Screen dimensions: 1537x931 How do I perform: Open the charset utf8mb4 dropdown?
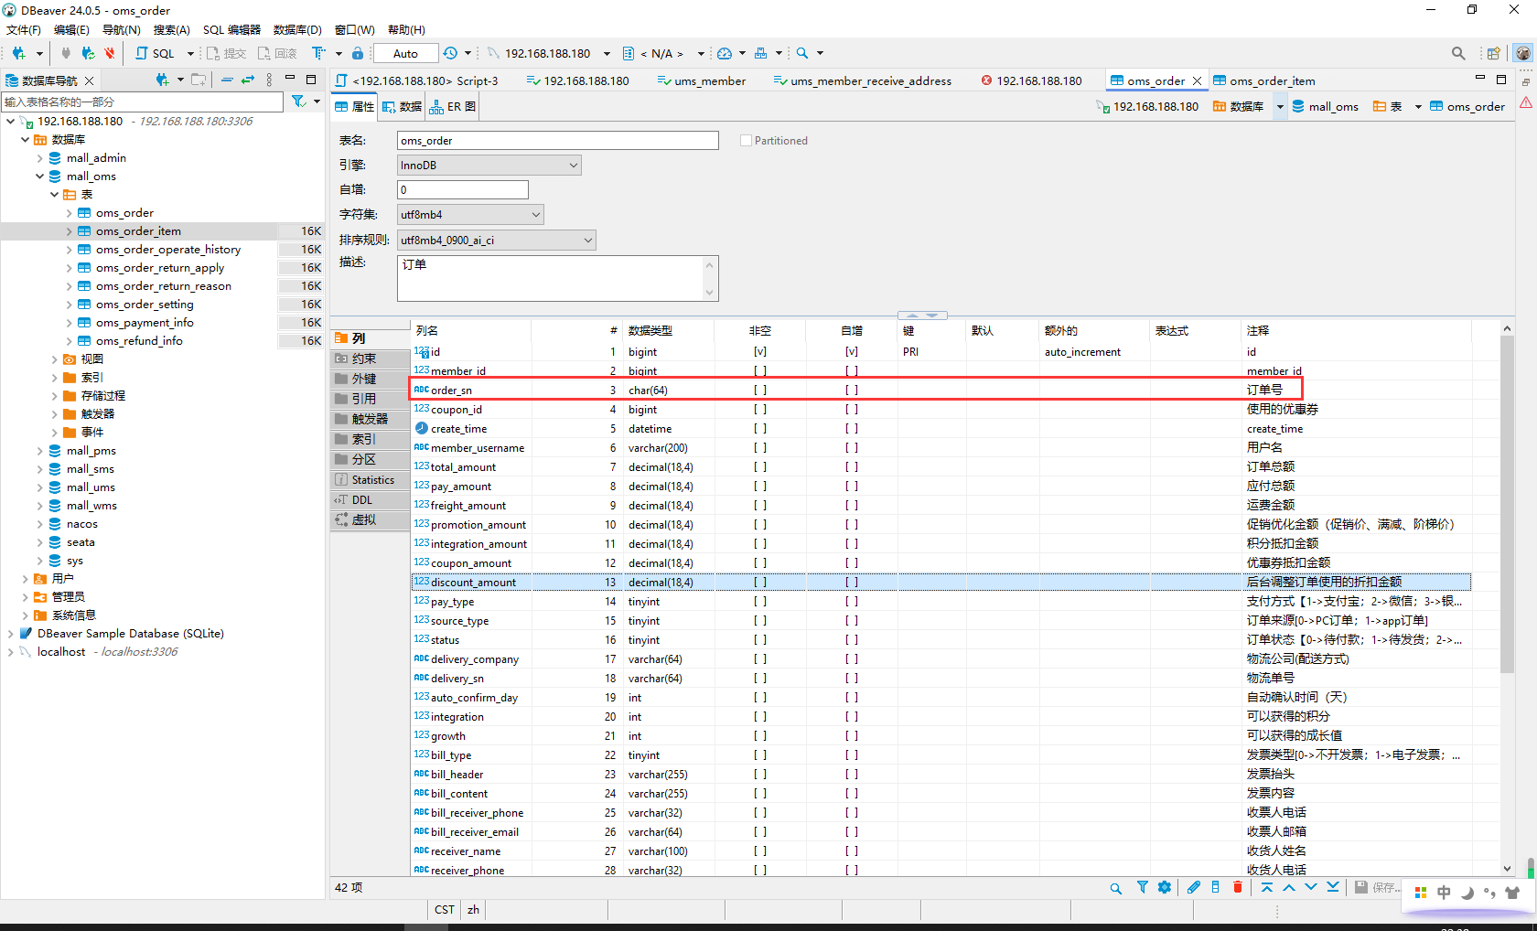pyautogui.click(x=470, y=215)
